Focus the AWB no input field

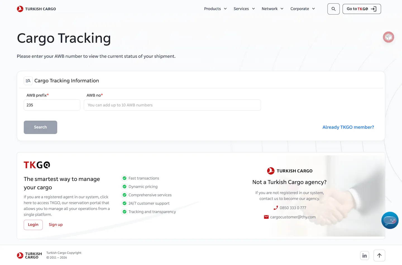pyautogui.click(x=172, y=105)
